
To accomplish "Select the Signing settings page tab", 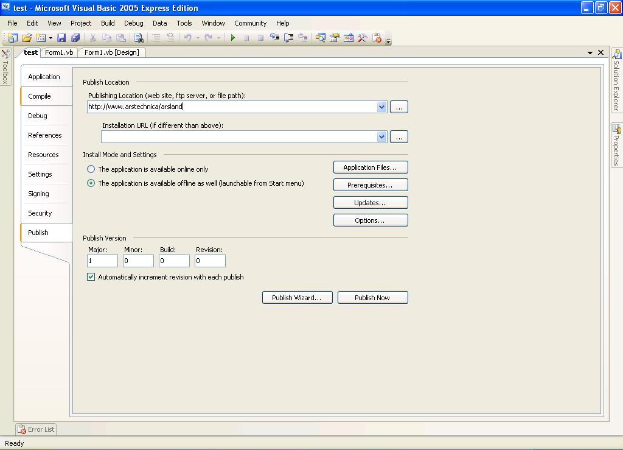I will click(38, 194).
